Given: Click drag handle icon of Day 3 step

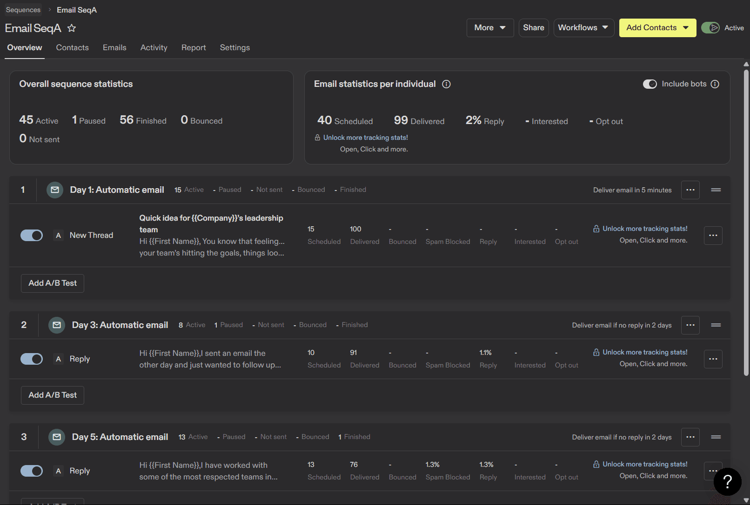Looking at the screenshot, I should (716, 325).
